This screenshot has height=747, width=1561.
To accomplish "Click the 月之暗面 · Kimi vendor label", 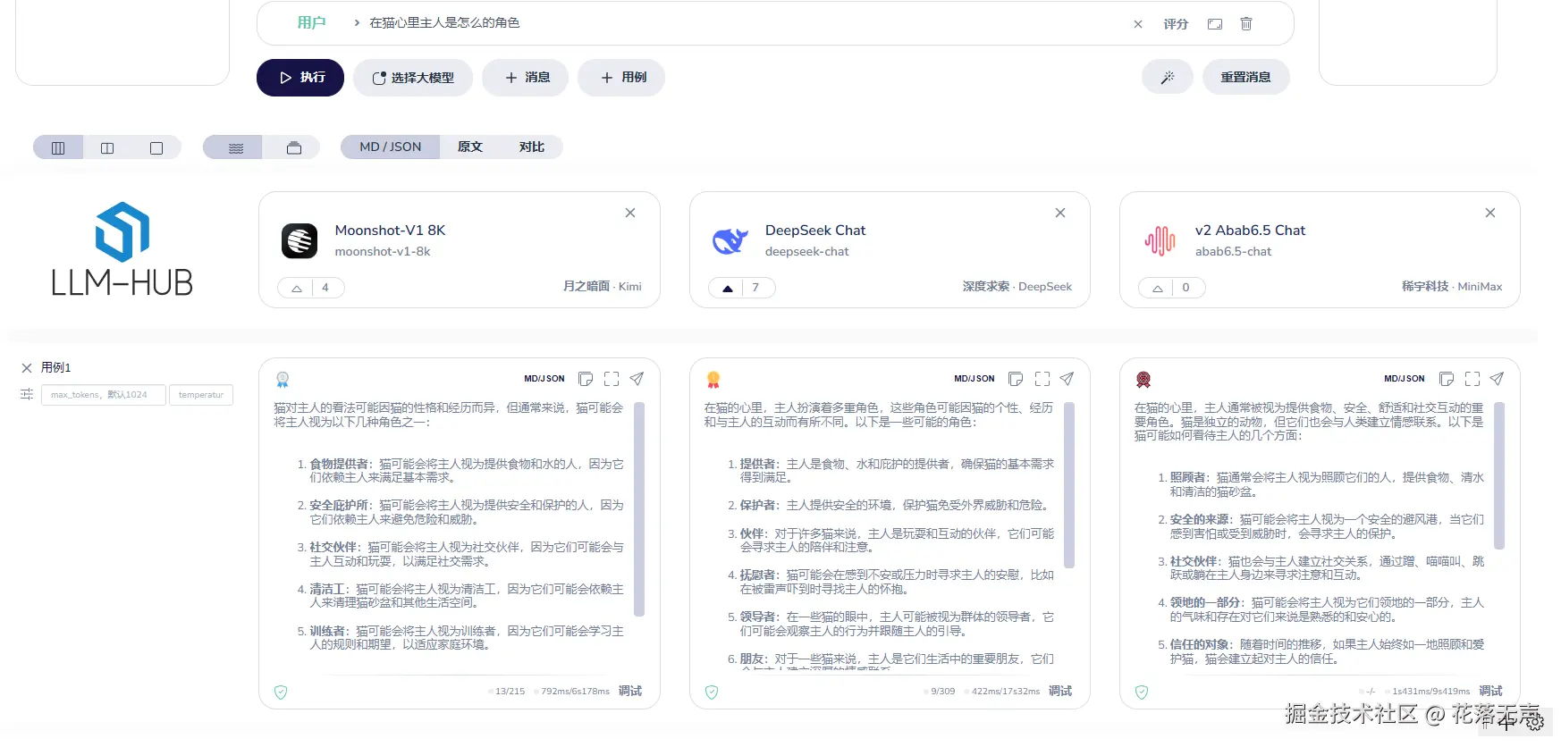I will click(602, 287).
